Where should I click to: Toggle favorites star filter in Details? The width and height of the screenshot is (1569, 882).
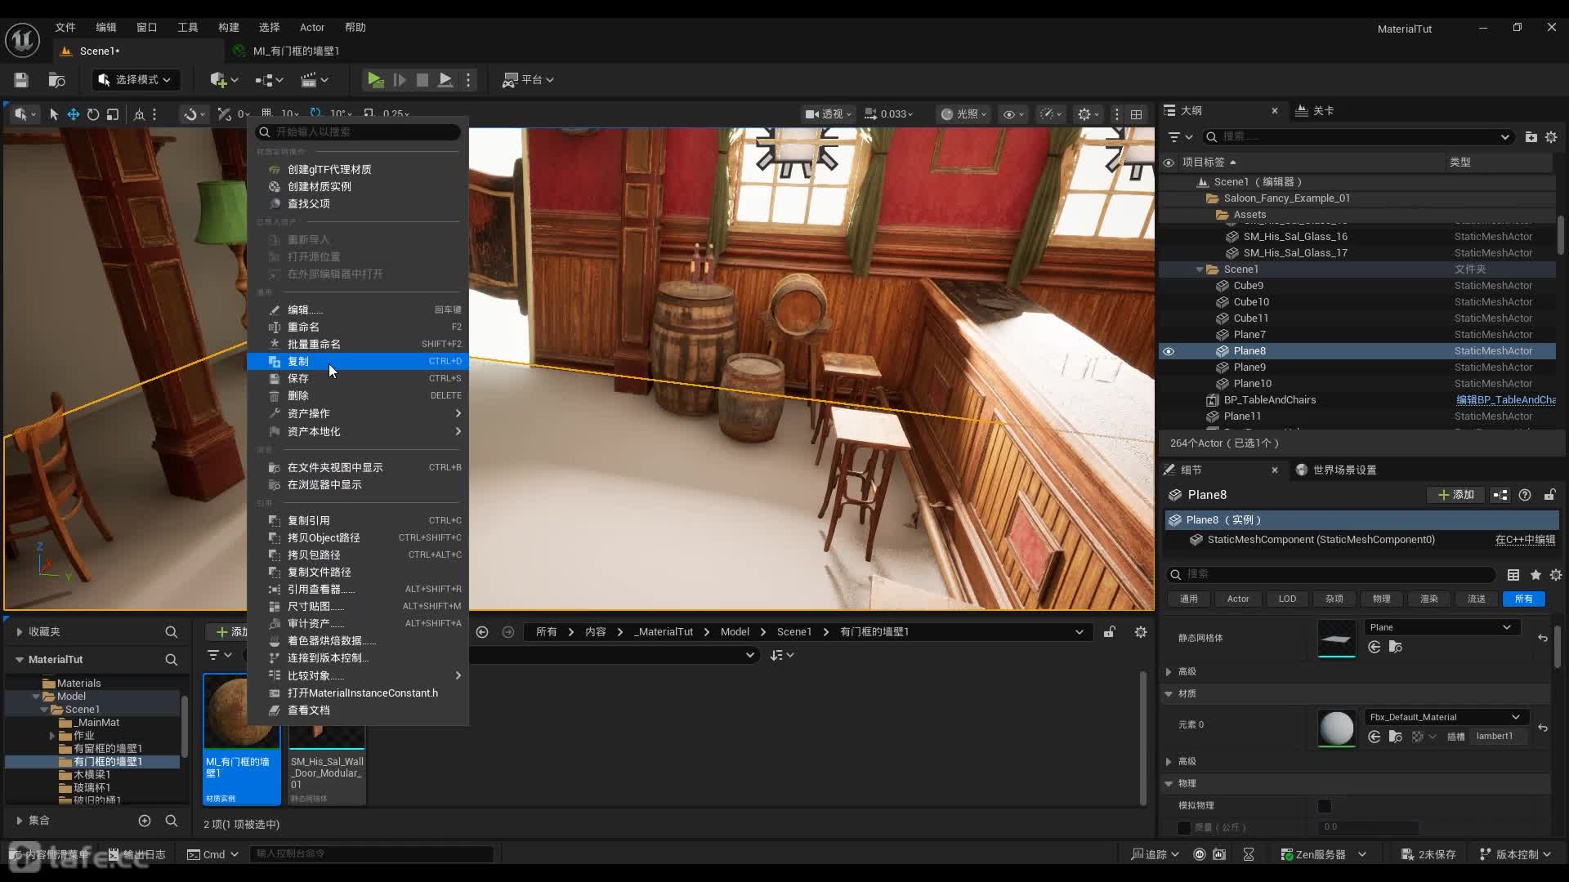pos(1535,575)
